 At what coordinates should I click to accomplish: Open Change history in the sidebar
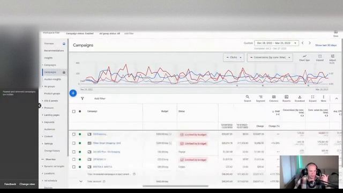pyautogui.click(x=52, y=151)
